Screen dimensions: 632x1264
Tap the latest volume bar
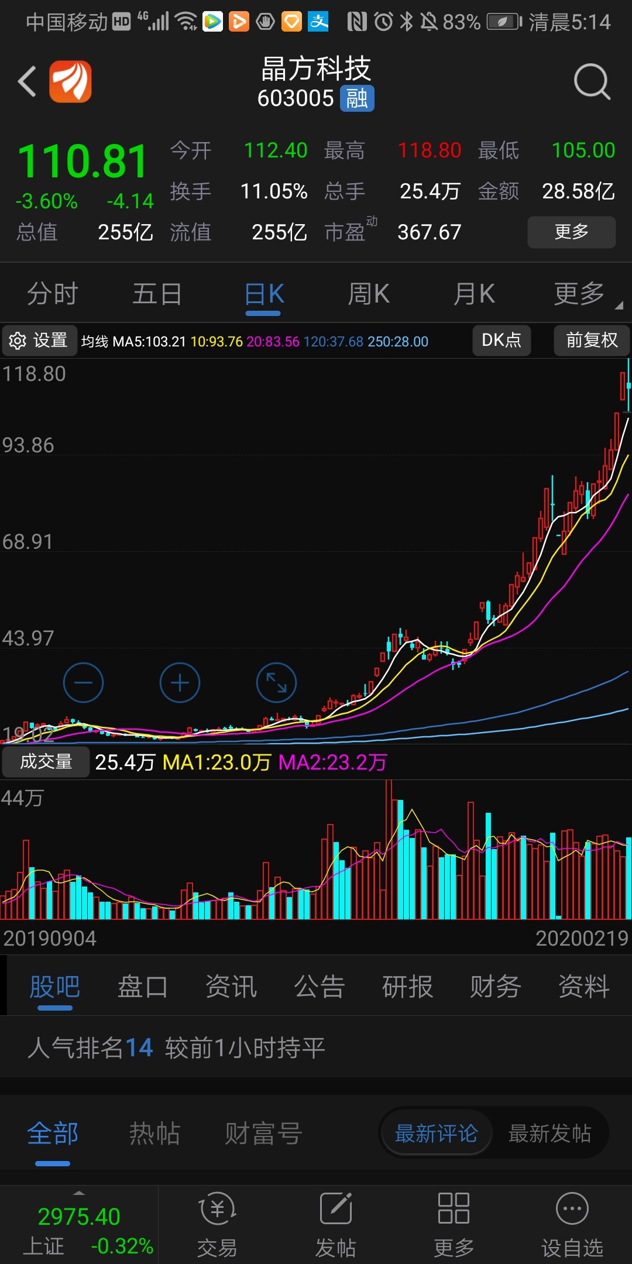click(x=628, y=878)
